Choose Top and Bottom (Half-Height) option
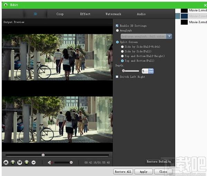Viewport: 207px width, 176px height. (122, 56)
